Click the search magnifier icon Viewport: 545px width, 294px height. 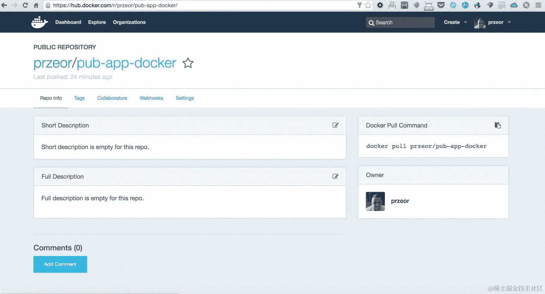click(x=371, y=23)
